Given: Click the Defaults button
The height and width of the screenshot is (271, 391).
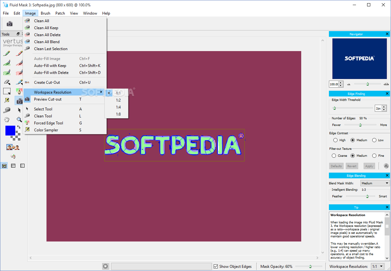Looking at the screenshot, I should point(336,166).
